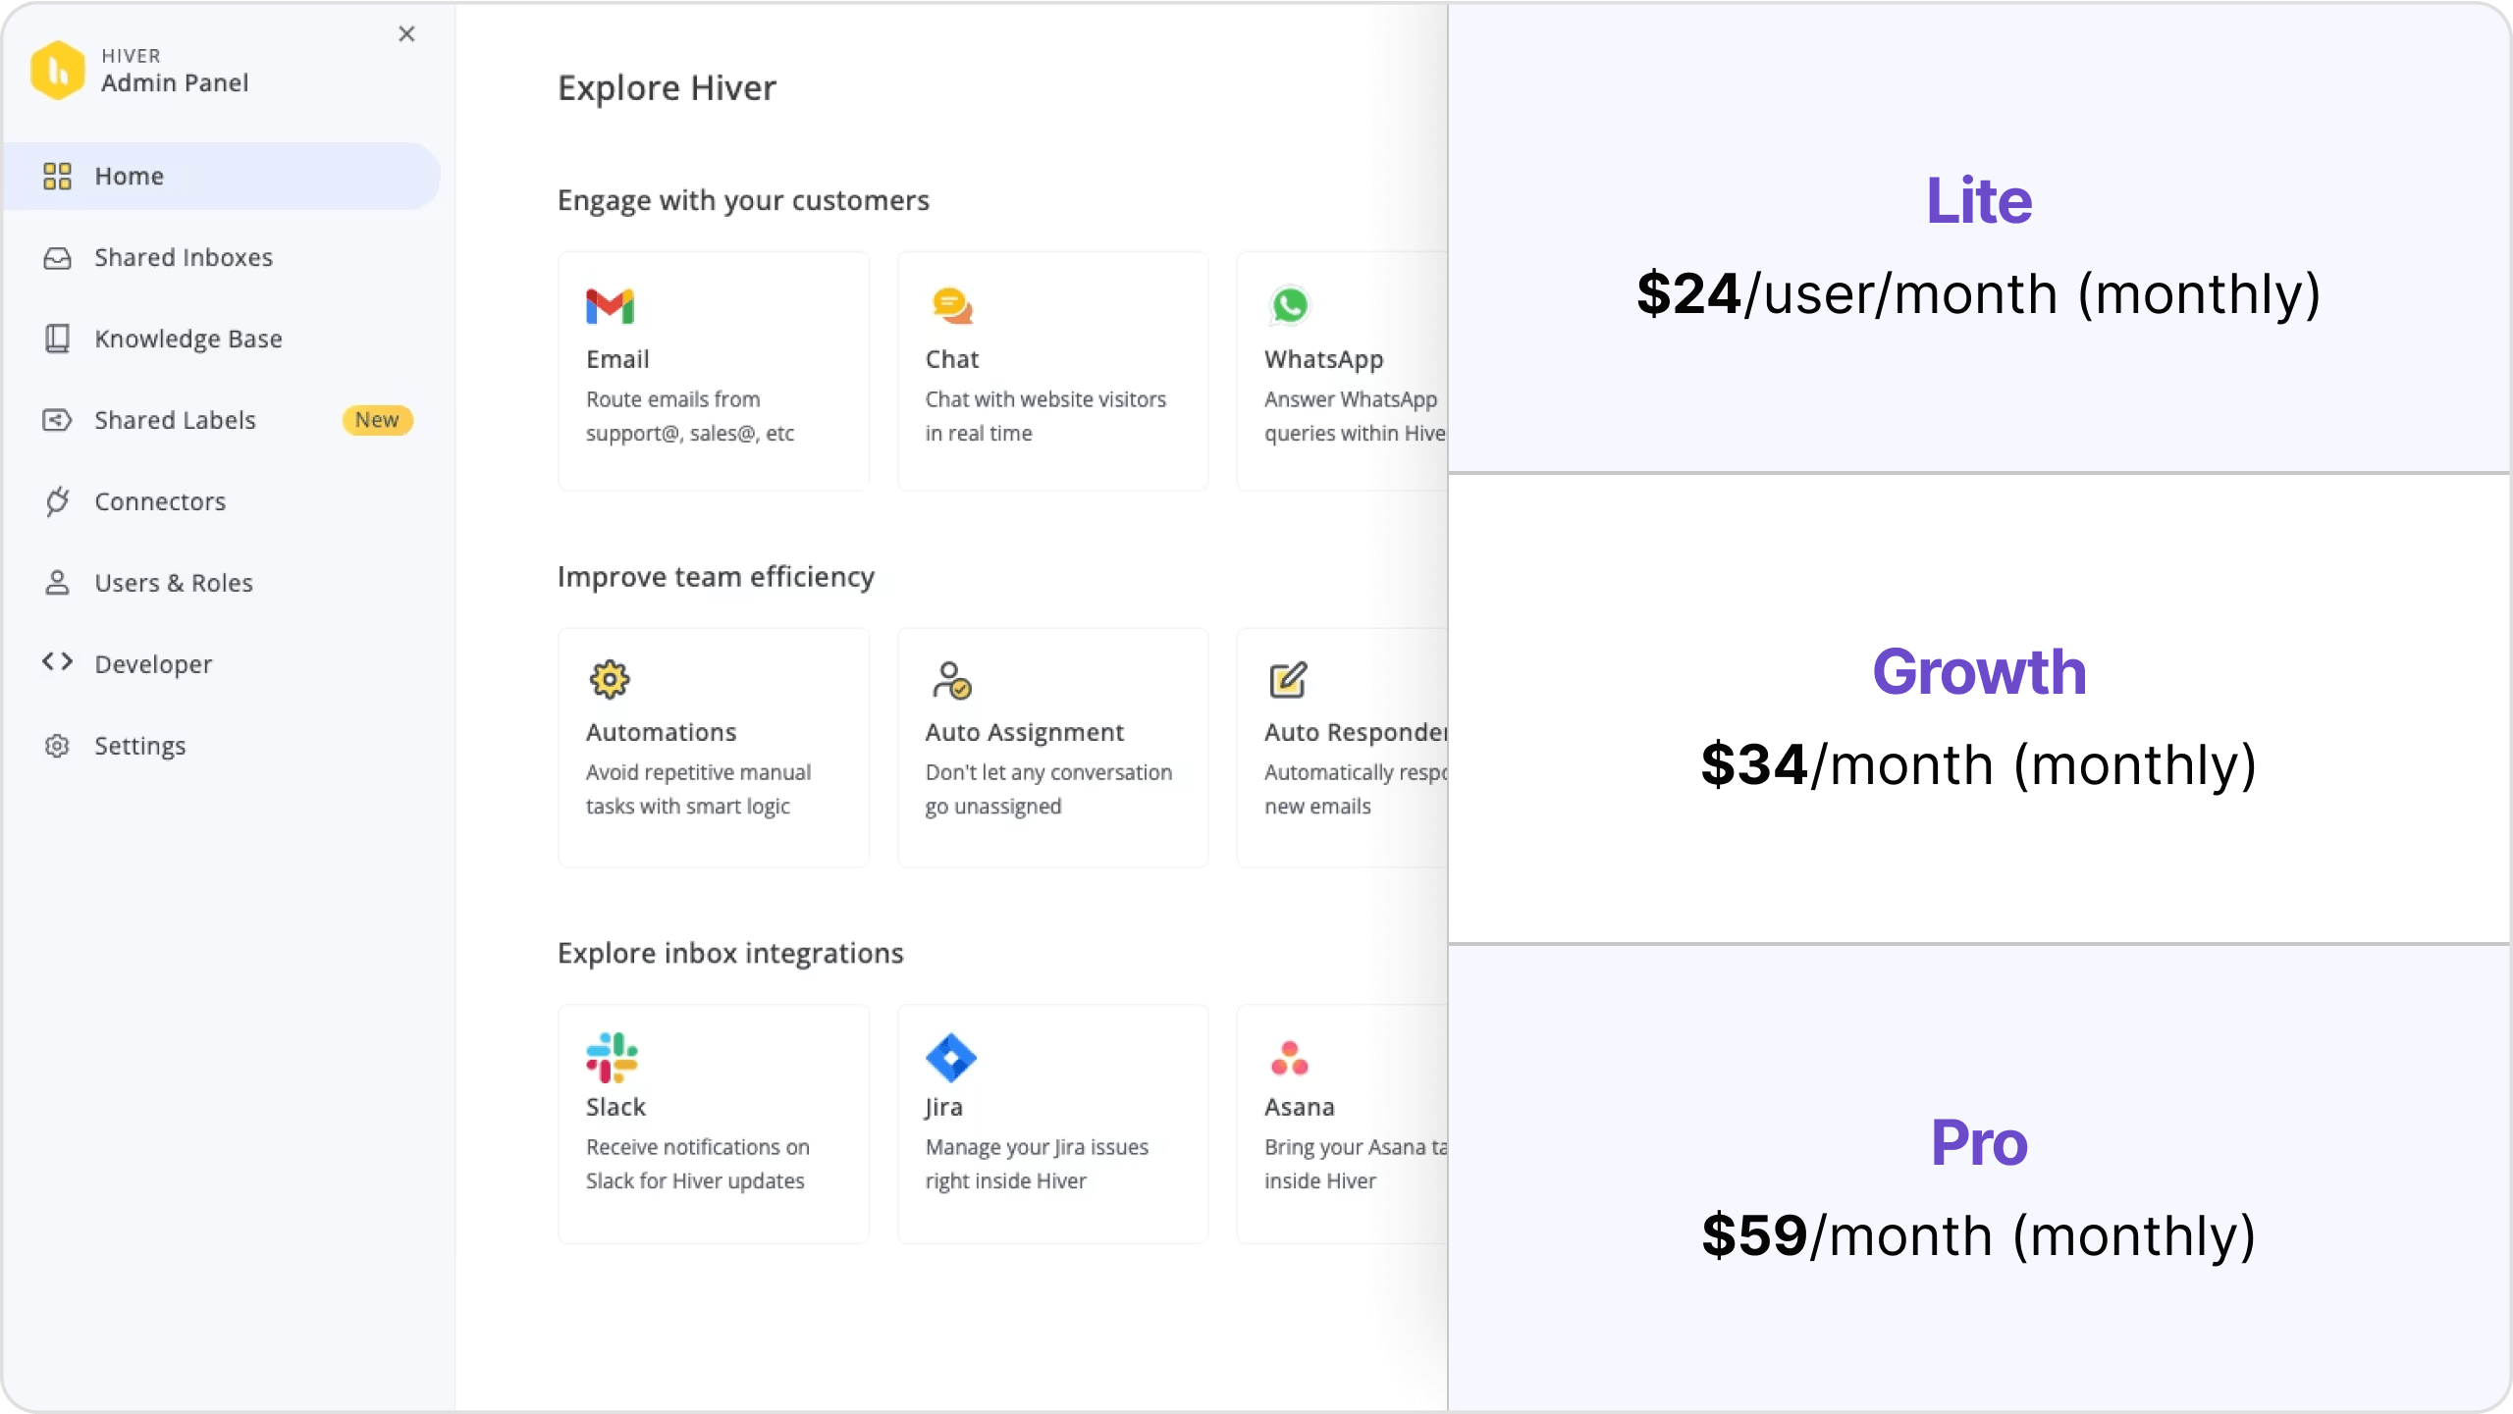Open the Settings panel
The width and height of the screenshot is (2513, 1414).
pyautogui.click(x=139, y=745)
